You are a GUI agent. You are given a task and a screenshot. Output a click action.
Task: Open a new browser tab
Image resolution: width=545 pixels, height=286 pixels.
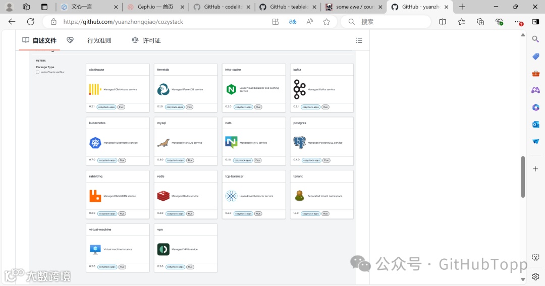tap(462, 7)
